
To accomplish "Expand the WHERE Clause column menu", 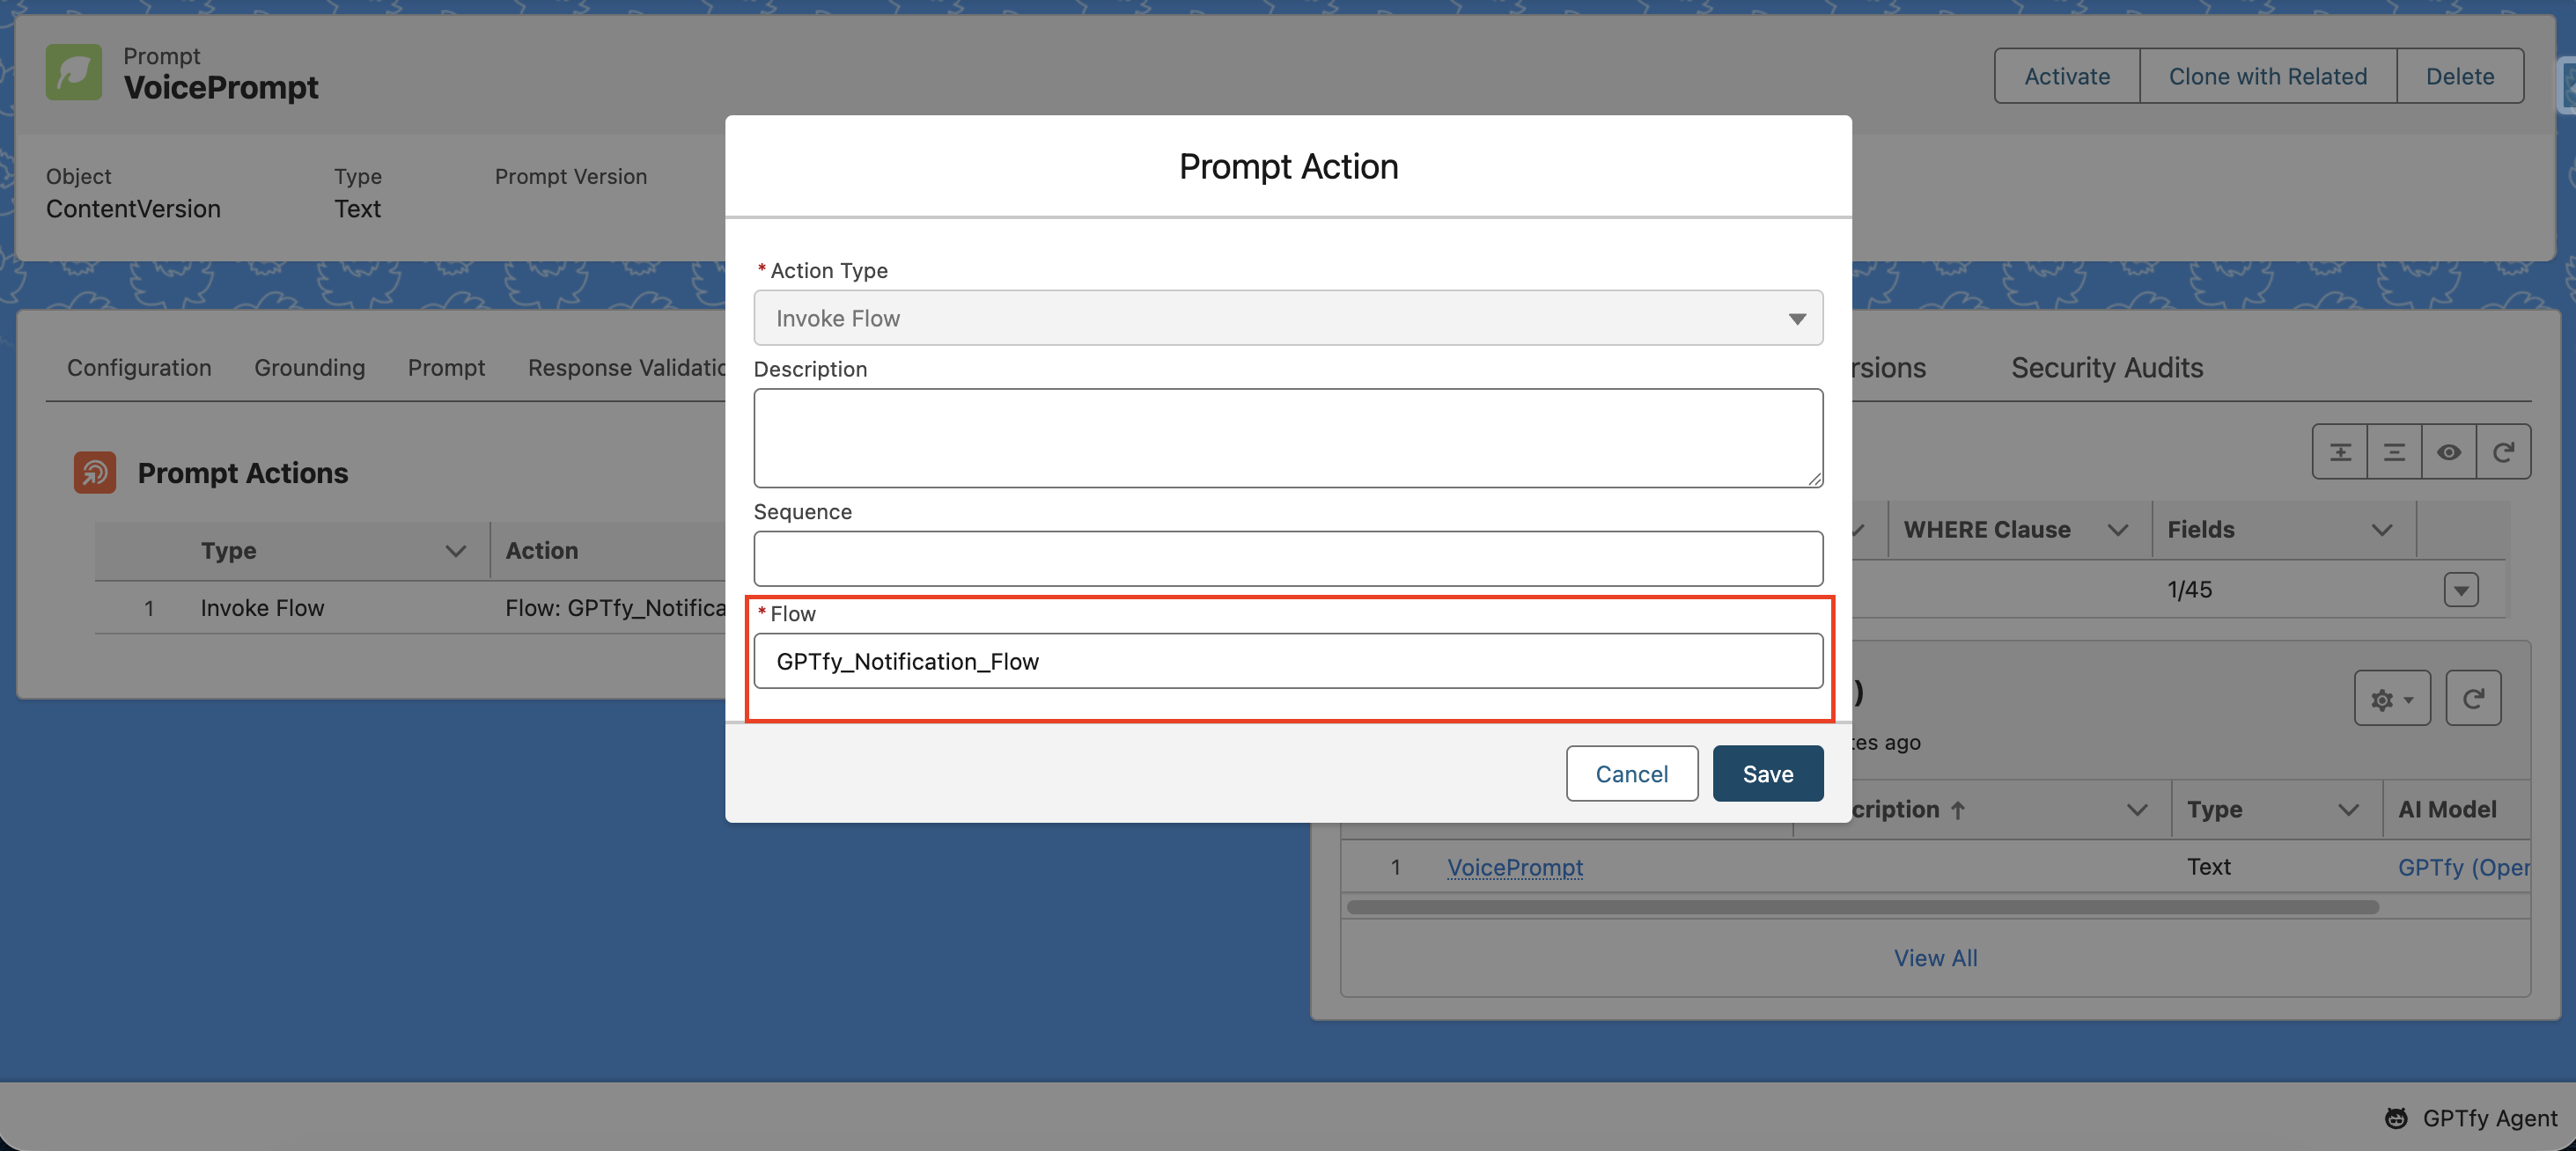I will [2117, 530].
